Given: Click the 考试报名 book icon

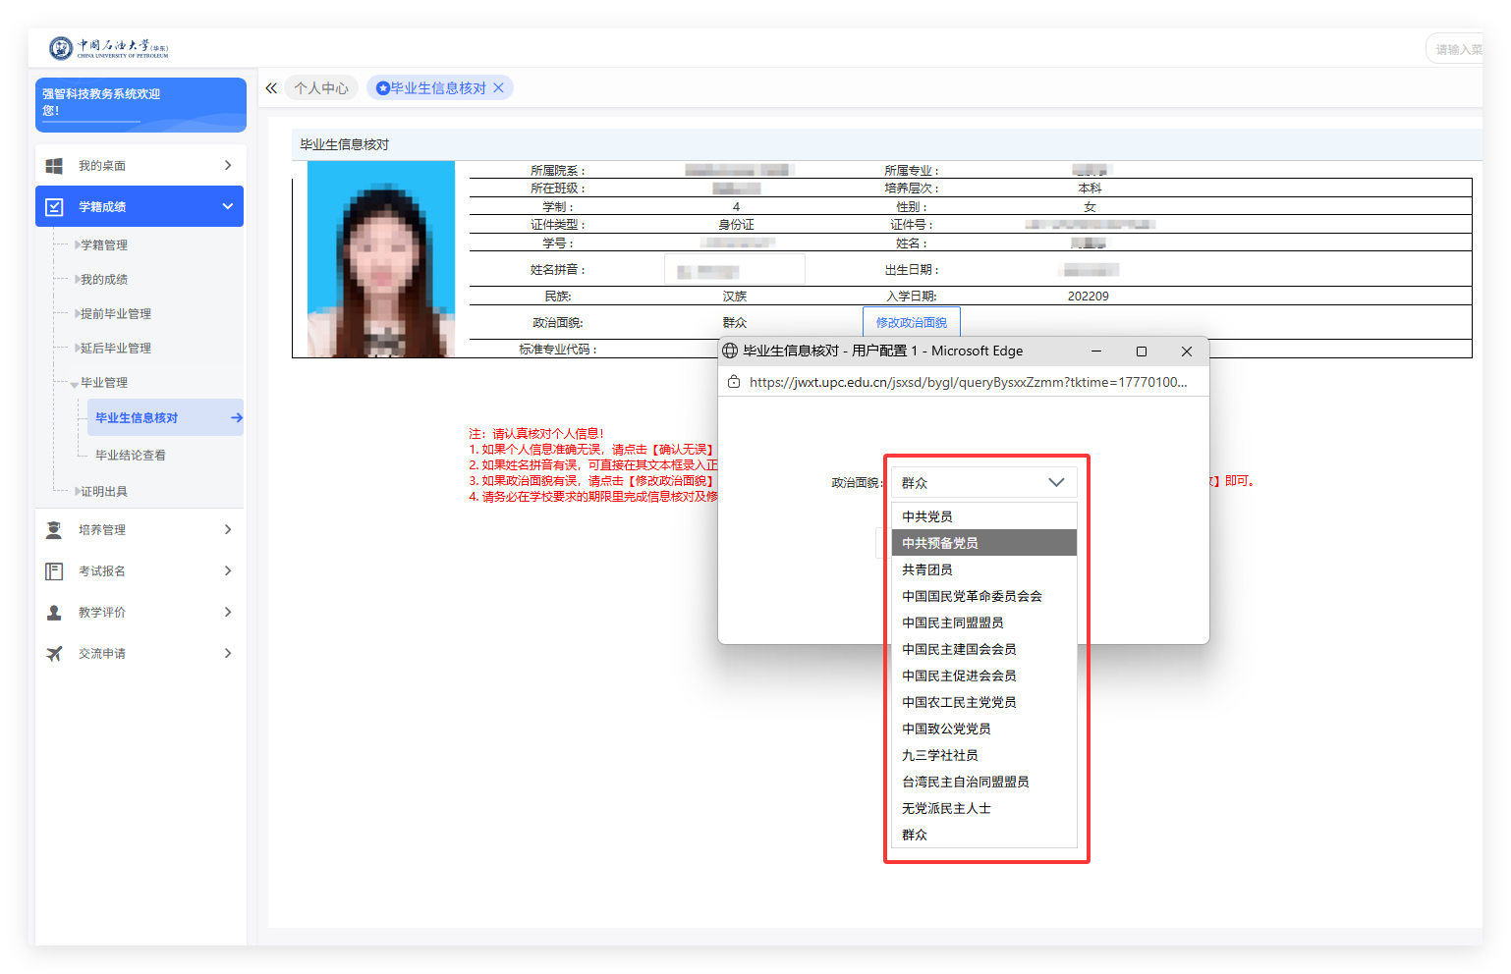Looking at the screenshot, I should coord(54,571).
